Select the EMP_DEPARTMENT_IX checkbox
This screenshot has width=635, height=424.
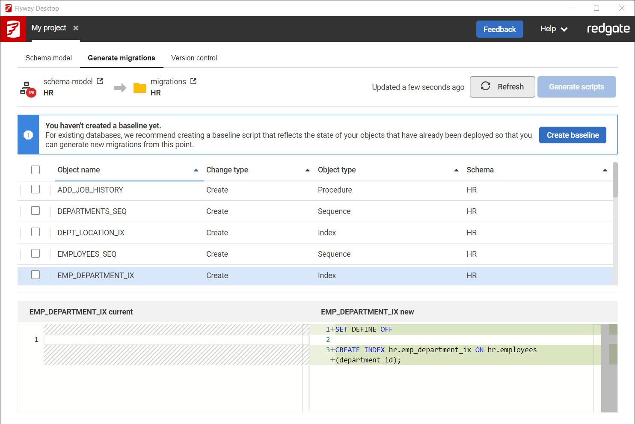(36, 275)
